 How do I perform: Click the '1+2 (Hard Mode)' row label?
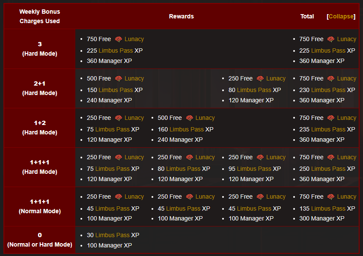tap(39, 128)
